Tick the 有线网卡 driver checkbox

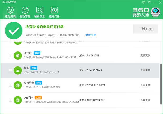coord(11,85)
